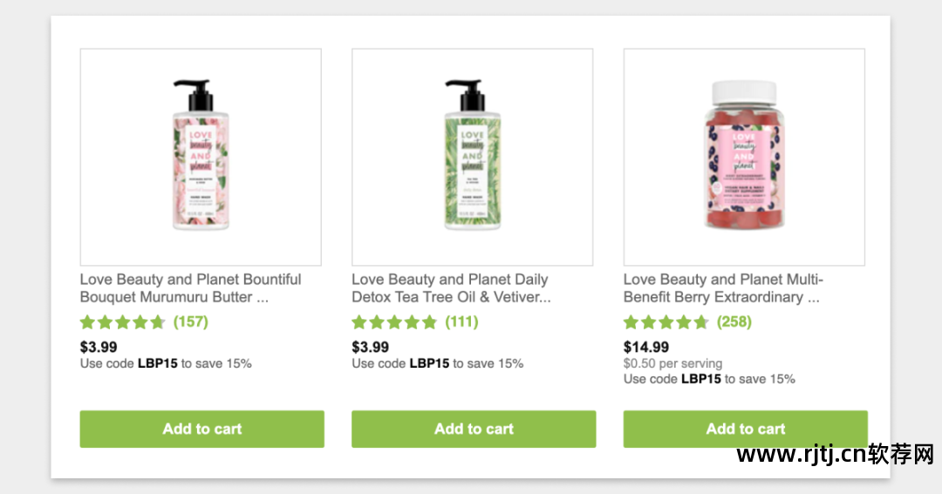This screenshot has width=942, height=494.
Task: Add Multi-Benefit Berry Extraordinary to cart
Action: tap(745, 429)
